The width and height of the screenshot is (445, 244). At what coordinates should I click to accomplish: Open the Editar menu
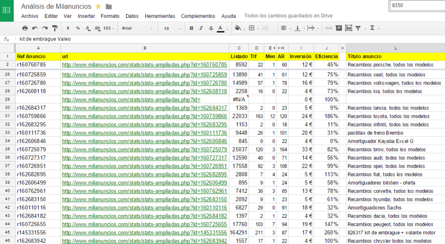(51, 16)
